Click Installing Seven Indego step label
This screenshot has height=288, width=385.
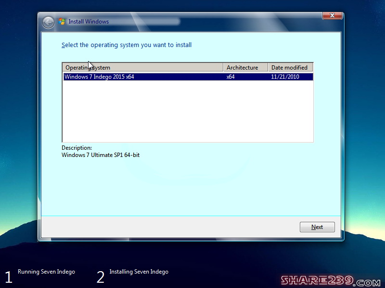(139, 272)
